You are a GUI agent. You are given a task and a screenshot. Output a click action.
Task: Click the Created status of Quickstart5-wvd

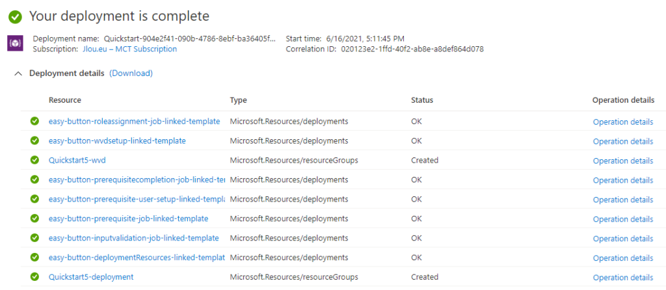[x=425, y=161]
